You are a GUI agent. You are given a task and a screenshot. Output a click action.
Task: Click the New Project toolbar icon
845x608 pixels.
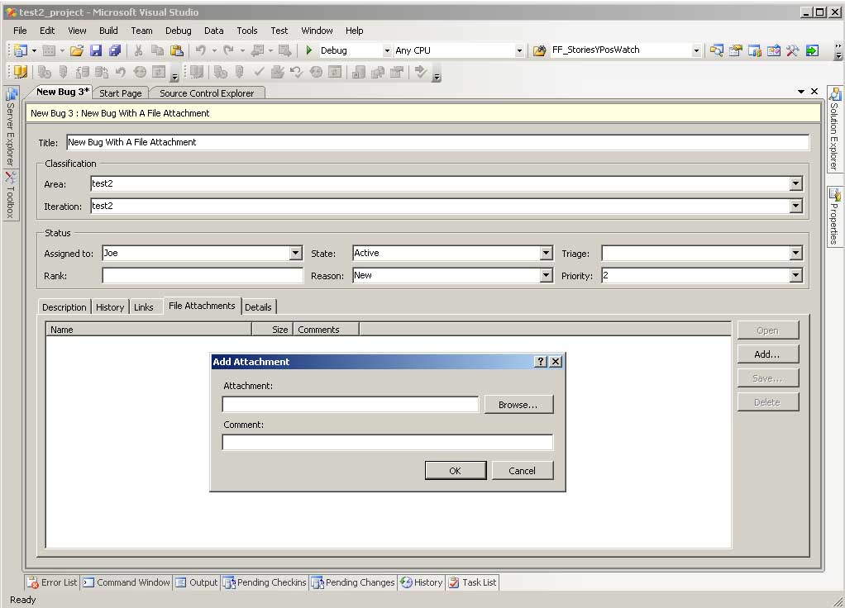[x=21, y=50]
